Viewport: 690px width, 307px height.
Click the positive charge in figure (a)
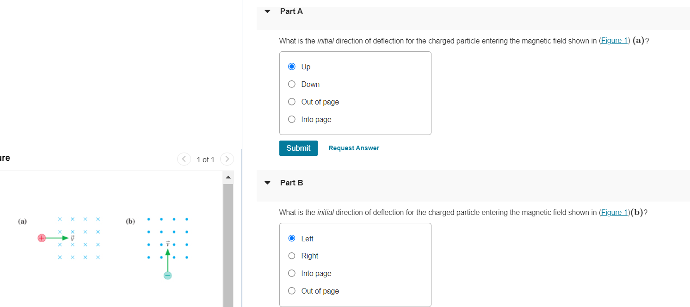[42, 238]
